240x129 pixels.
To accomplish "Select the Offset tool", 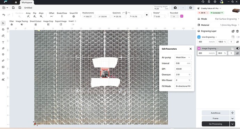I will tap(51, 15).
